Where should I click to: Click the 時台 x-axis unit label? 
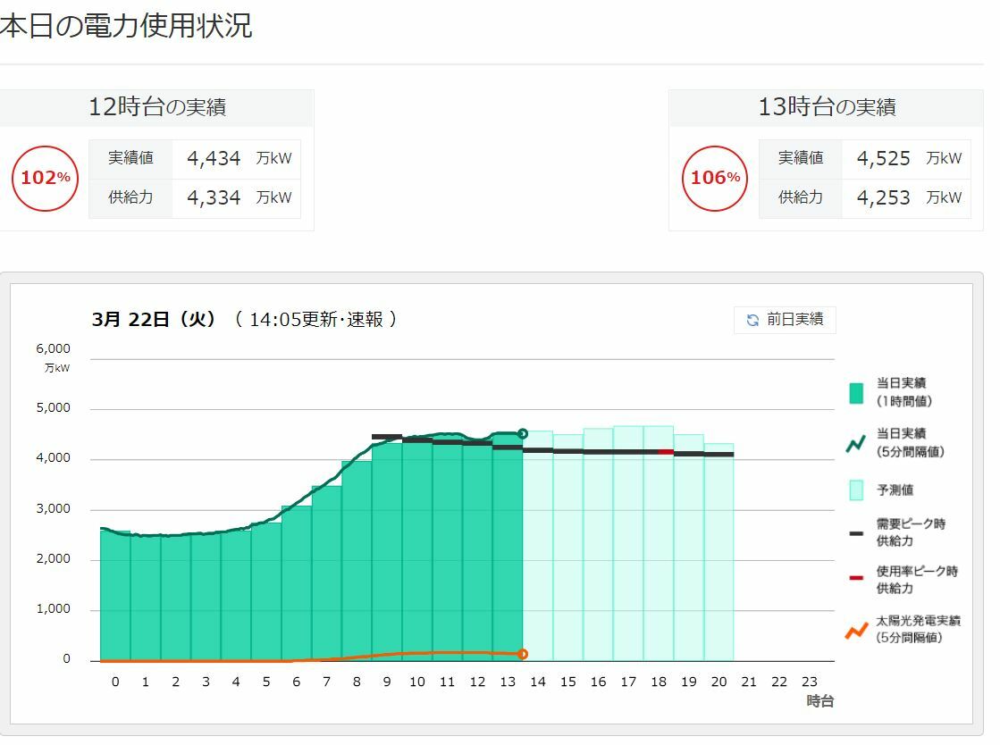(x=820, y=701)
